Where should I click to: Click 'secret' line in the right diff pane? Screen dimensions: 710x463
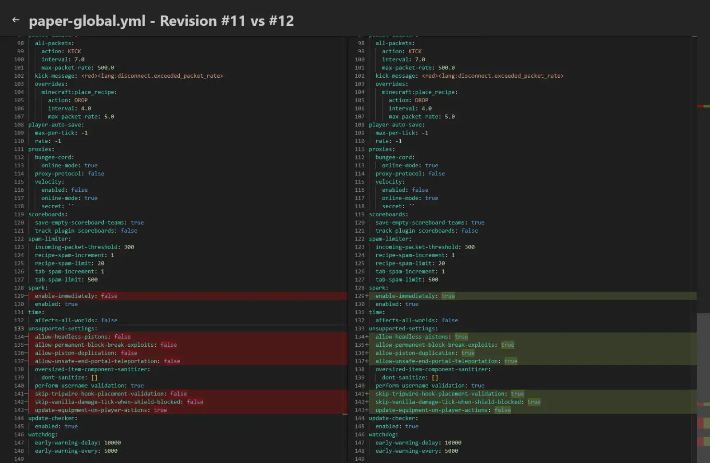point(398,206)
